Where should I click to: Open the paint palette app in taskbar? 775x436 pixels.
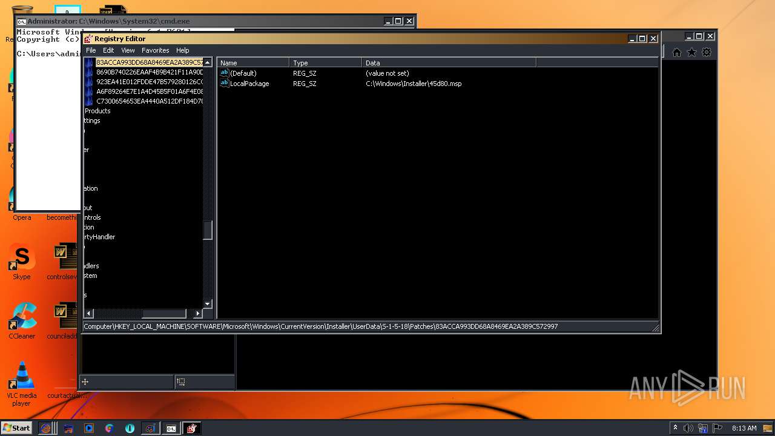click(150, 428)
